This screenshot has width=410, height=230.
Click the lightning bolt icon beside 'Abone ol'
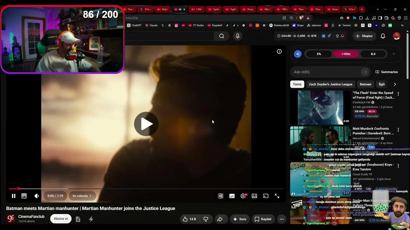tap(91, 219)
